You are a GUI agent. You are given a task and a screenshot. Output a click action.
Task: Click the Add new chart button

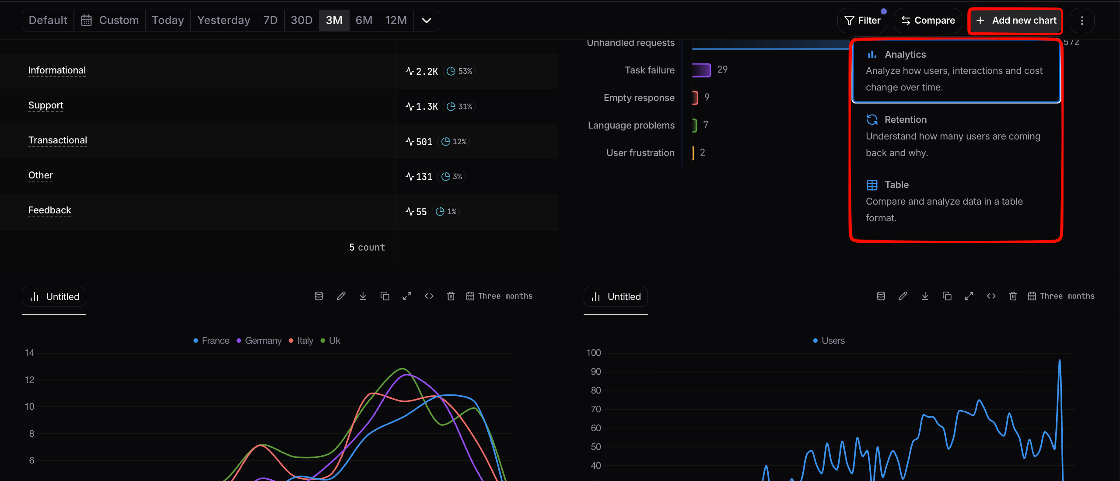[1016, 21]
